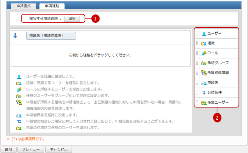The image size is (248, 153).
Task: Click the drag handle beside 分岐条件
Action: 197,93
